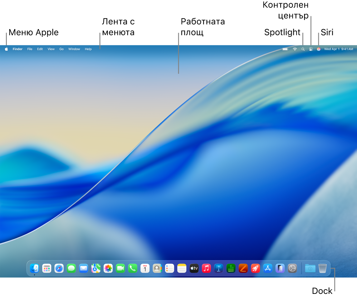Open Safari from the Dock
The image size is (357, 297).
tap(59, 268)
